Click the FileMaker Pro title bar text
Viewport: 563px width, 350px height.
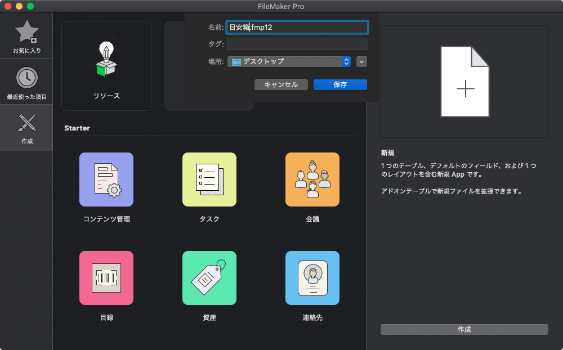(281, 7)
